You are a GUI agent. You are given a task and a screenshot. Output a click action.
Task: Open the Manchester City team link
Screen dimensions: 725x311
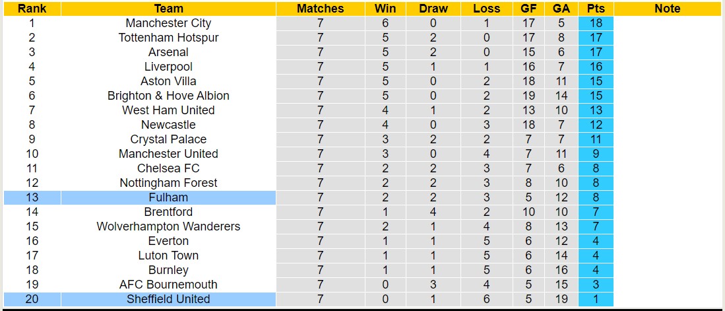[168, 23]
